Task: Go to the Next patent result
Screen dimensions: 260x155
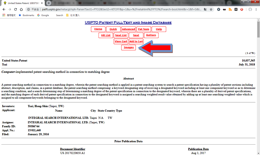Action: 136,35
